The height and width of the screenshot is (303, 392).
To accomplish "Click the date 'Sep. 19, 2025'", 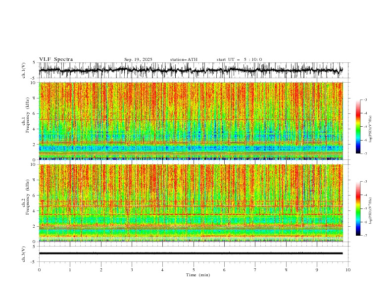I will [138, 59].
